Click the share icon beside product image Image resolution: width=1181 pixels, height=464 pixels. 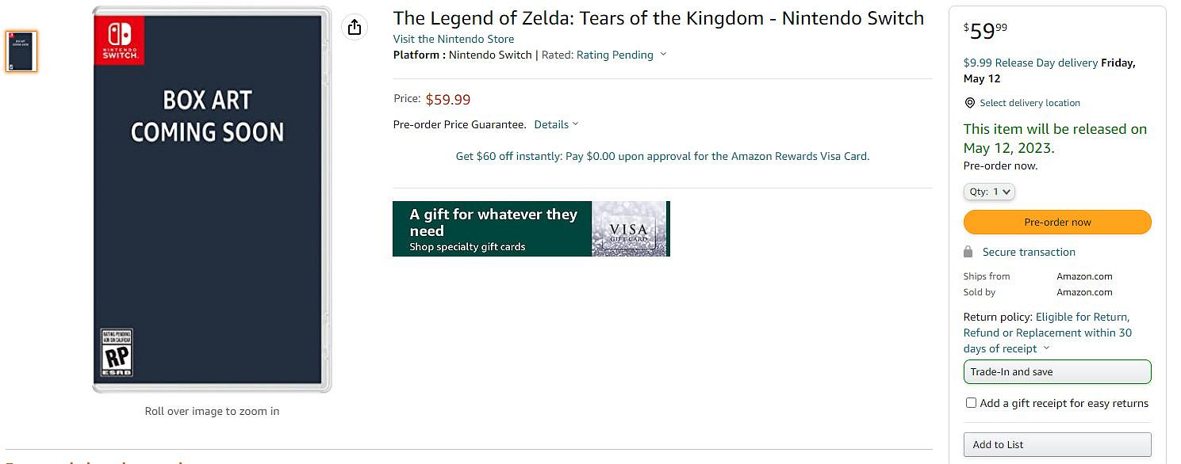click(x=355, y=27)
